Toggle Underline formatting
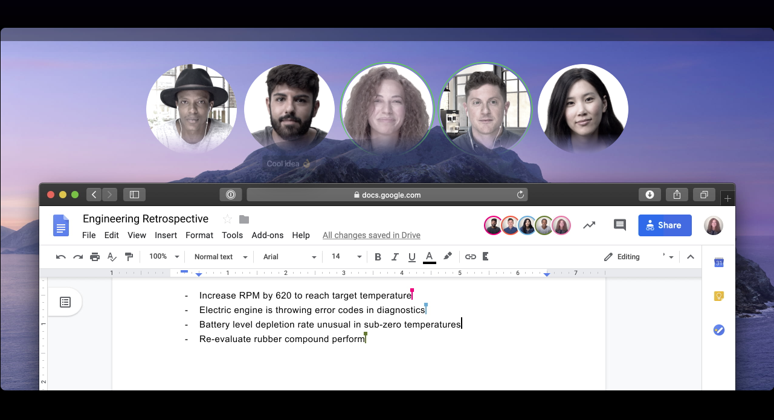The width and height of the screenshot is (774, 420). tap(412, 257)
